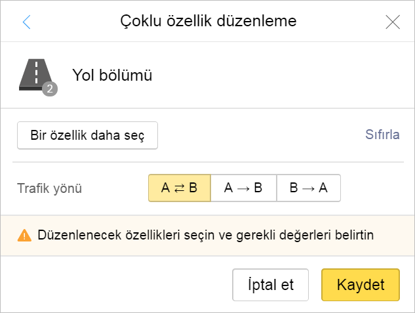
Task: Click the beige warning banner area
Action: click(207, 236)
